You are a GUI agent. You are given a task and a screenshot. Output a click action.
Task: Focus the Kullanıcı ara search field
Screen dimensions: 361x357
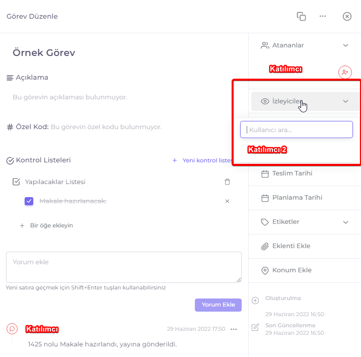click(x=297, y=130)
